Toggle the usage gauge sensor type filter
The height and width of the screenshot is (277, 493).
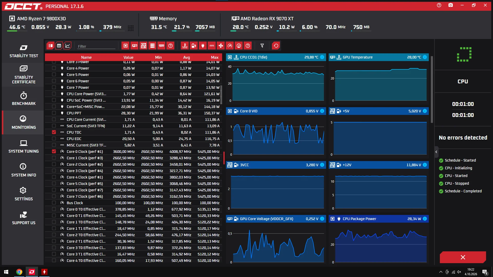coord(239,46)
